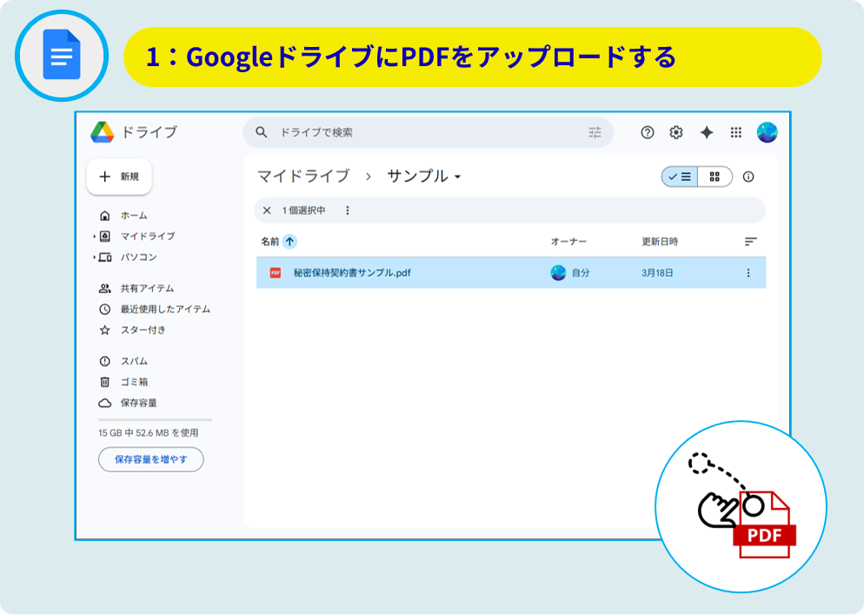Open the Google apps grid icon
864x615 pixels.
pyautogui.click(x=736, y=132)
